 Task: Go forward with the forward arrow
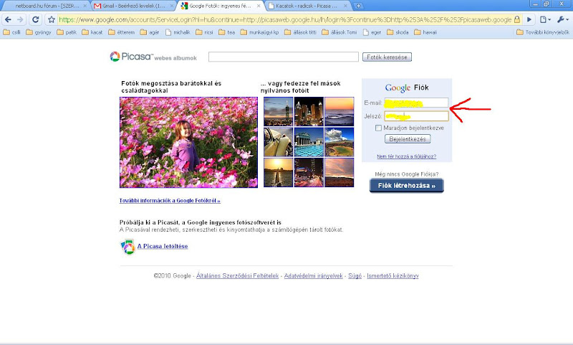click(20, 19)
